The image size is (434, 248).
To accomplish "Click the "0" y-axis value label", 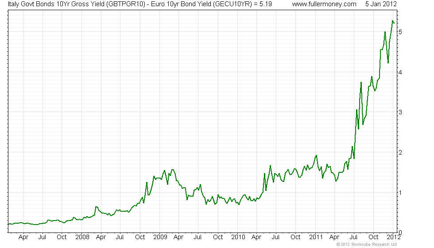I will [x=400, y=232].
